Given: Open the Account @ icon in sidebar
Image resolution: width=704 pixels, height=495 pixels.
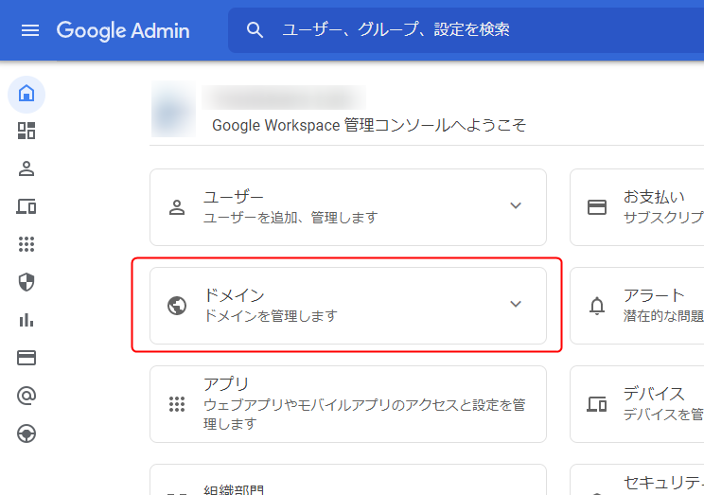Looking at the screenshot, I should click(x=26, y=396).
